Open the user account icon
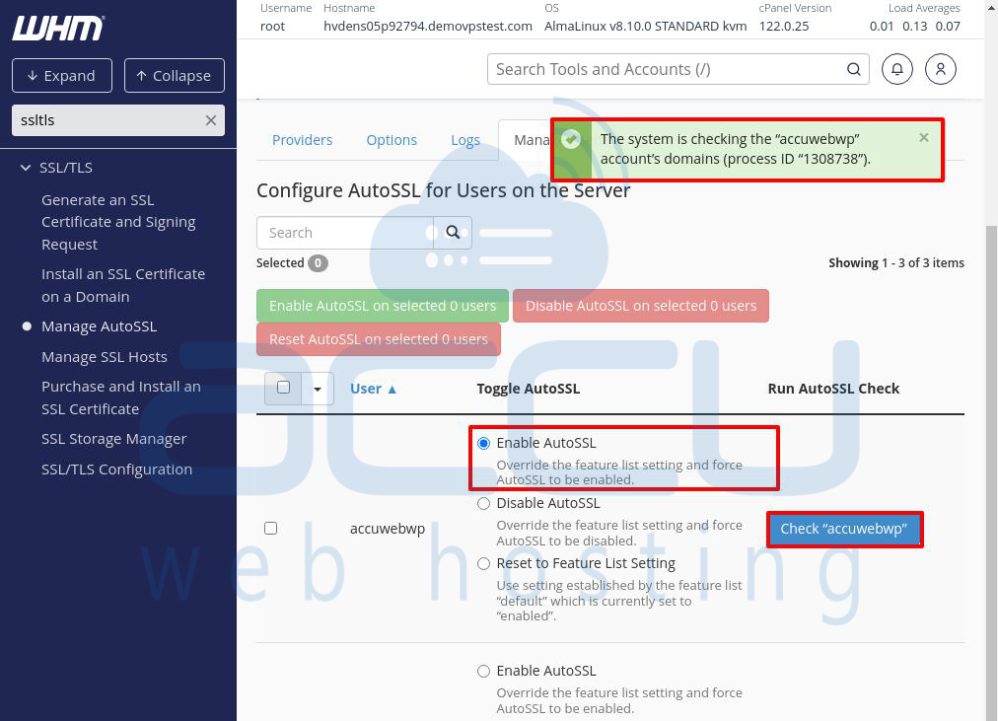This screenshot has width=998, height=721. click(x=940, y=69)
